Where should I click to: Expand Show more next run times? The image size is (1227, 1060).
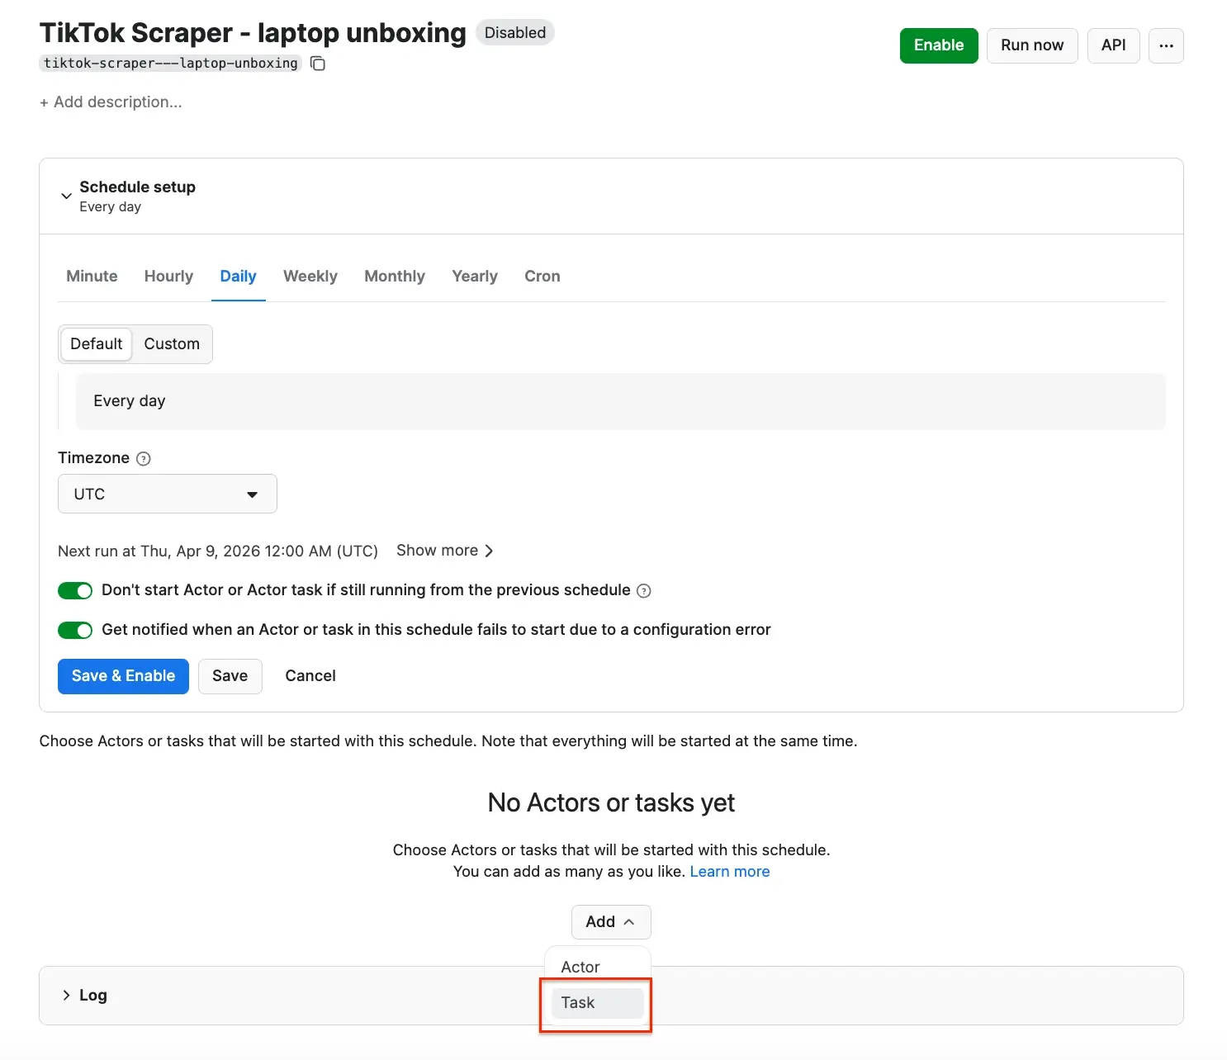click(444, 551)
